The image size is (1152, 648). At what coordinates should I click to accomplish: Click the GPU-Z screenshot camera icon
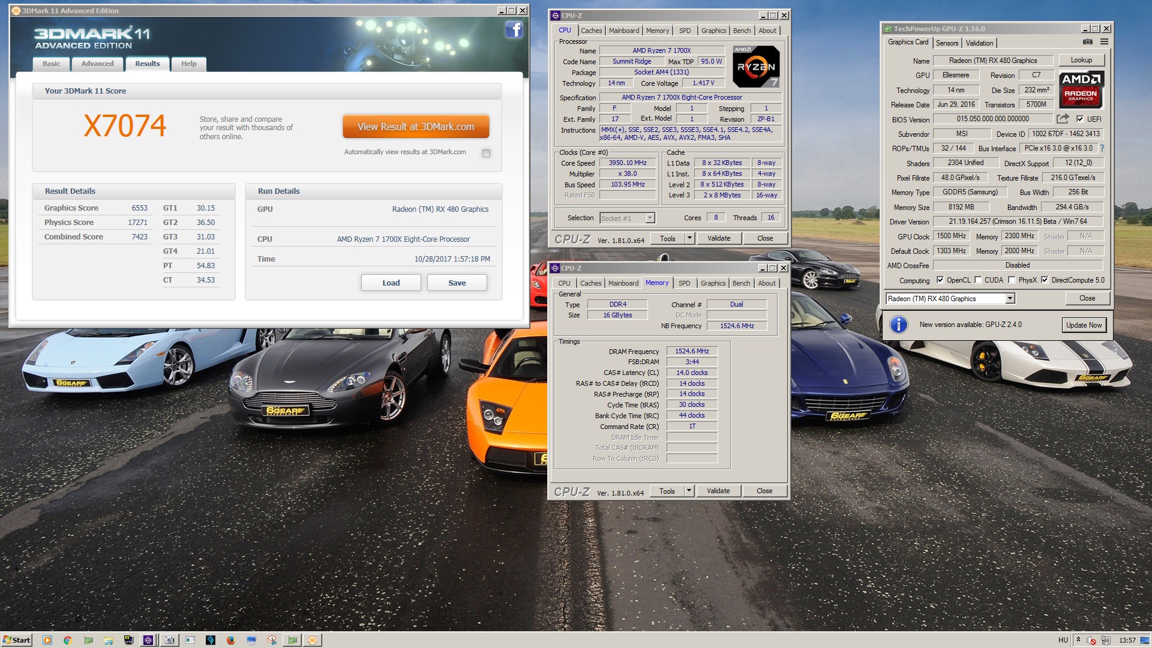[x=1087, y=42]
